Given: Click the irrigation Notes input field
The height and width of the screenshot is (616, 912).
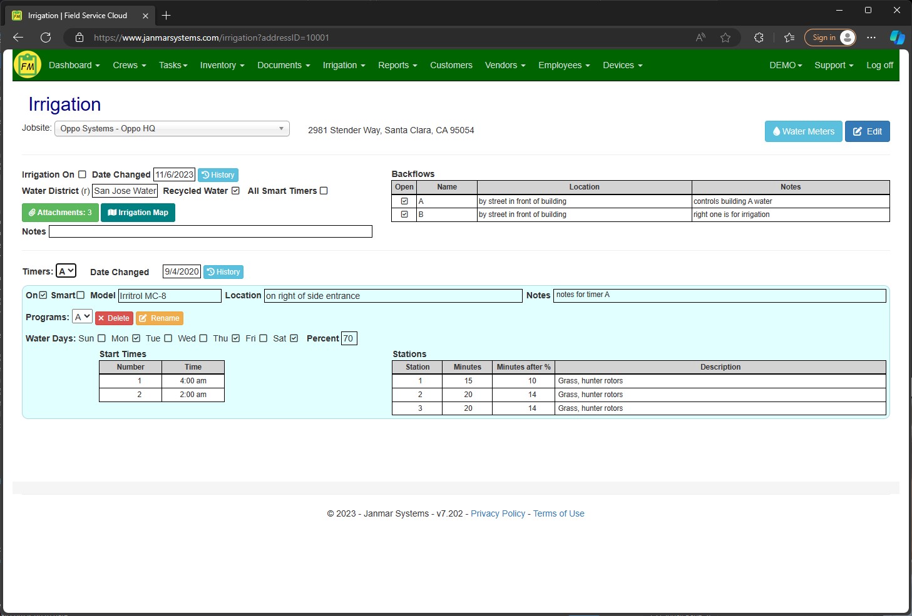Looking at the screenshot, I should coord(210,231).
